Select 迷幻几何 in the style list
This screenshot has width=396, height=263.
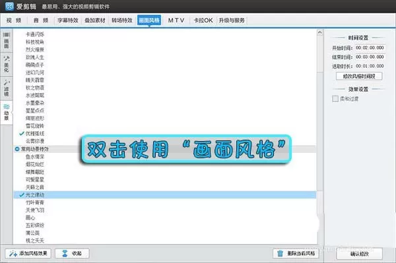[35, 73]
